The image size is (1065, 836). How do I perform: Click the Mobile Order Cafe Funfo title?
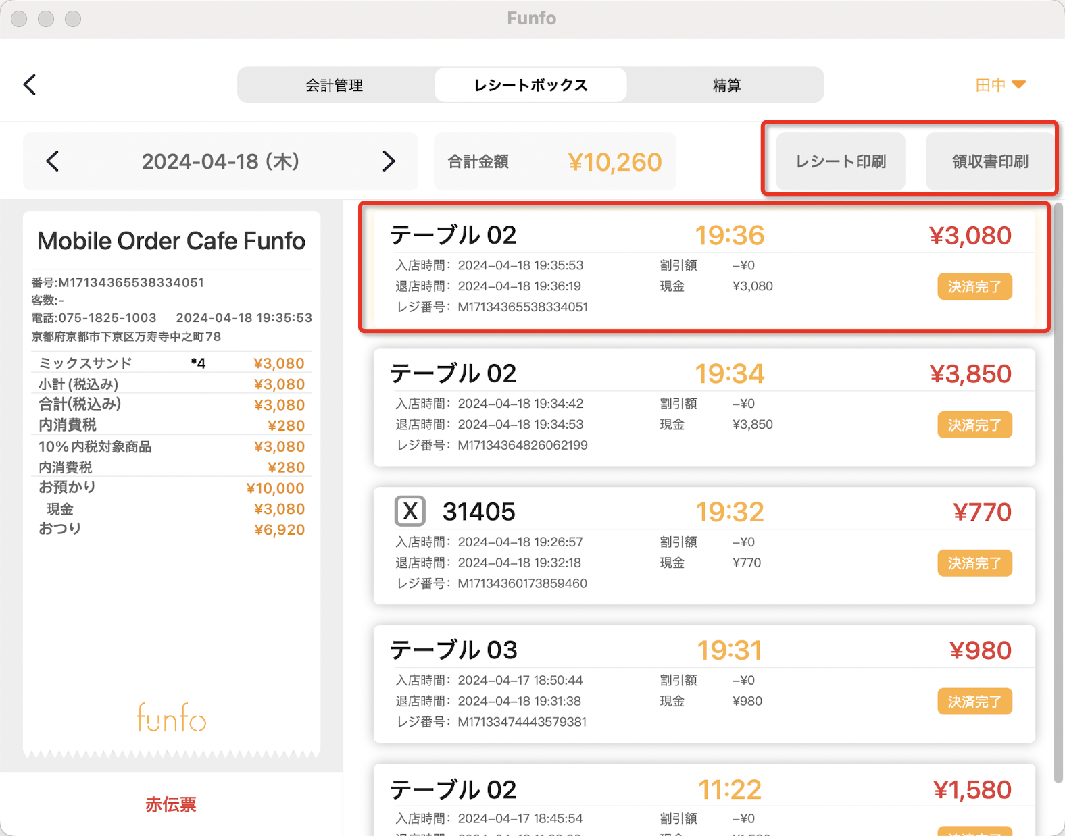click(171, 241)
